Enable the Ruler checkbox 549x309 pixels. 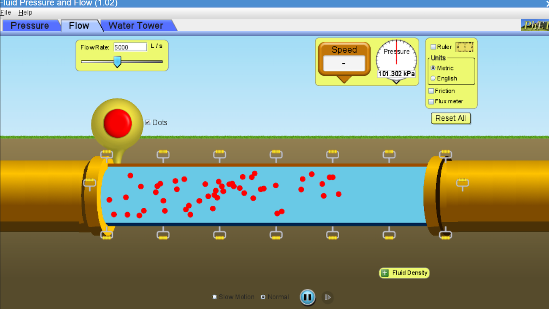[433, 47]
